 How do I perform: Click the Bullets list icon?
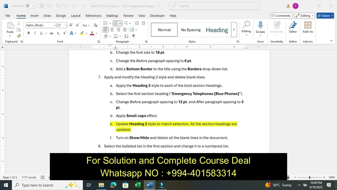106,23
